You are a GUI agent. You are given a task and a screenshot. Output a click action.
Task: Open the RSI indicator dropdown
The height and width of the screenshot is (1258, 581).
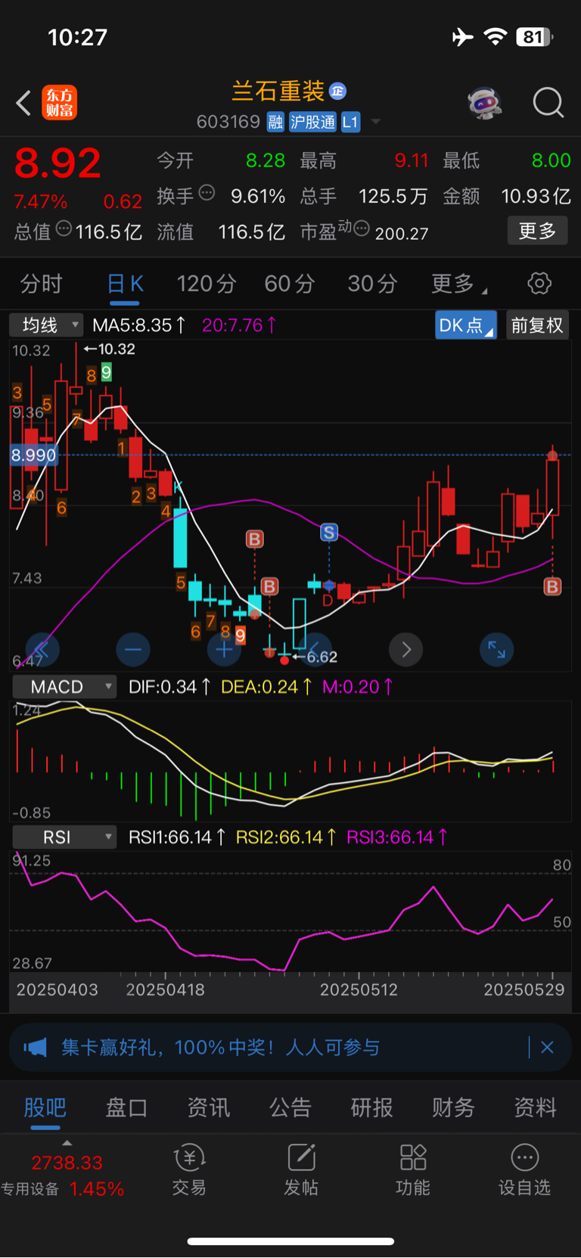pyautogui.click(x=65, y=837)
